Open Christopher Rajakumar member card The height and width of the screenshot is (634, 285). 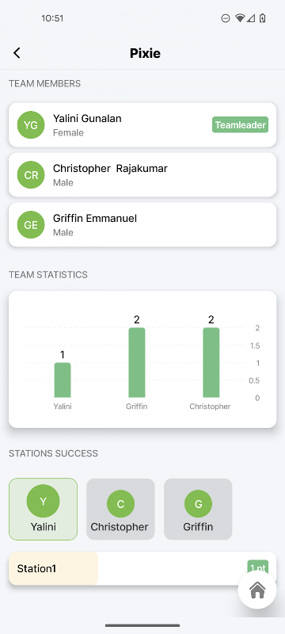pos(142,174)
